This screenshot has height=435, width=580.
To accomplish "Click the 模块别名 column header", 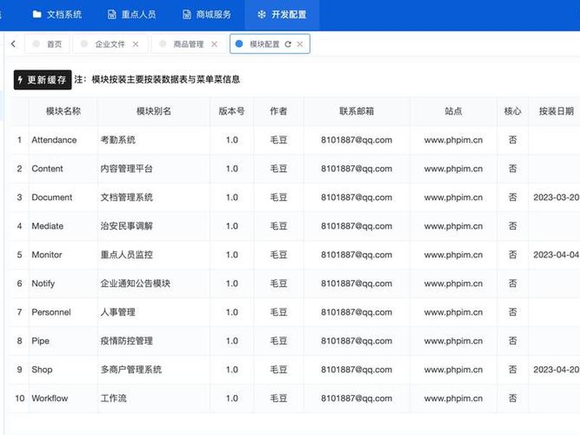I will coord(154,111).
